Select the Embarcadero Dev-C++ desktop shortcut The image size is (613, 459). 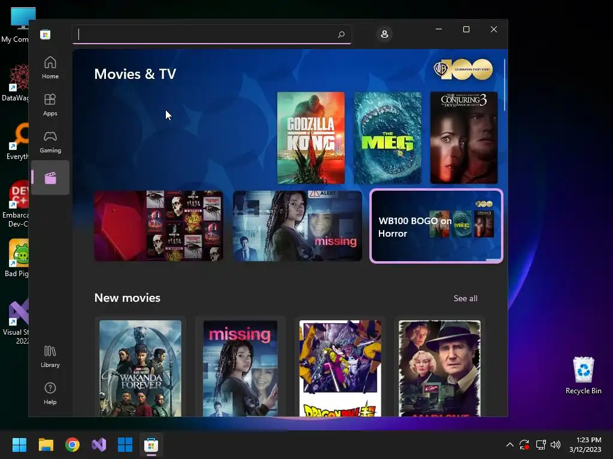(14, 204)
